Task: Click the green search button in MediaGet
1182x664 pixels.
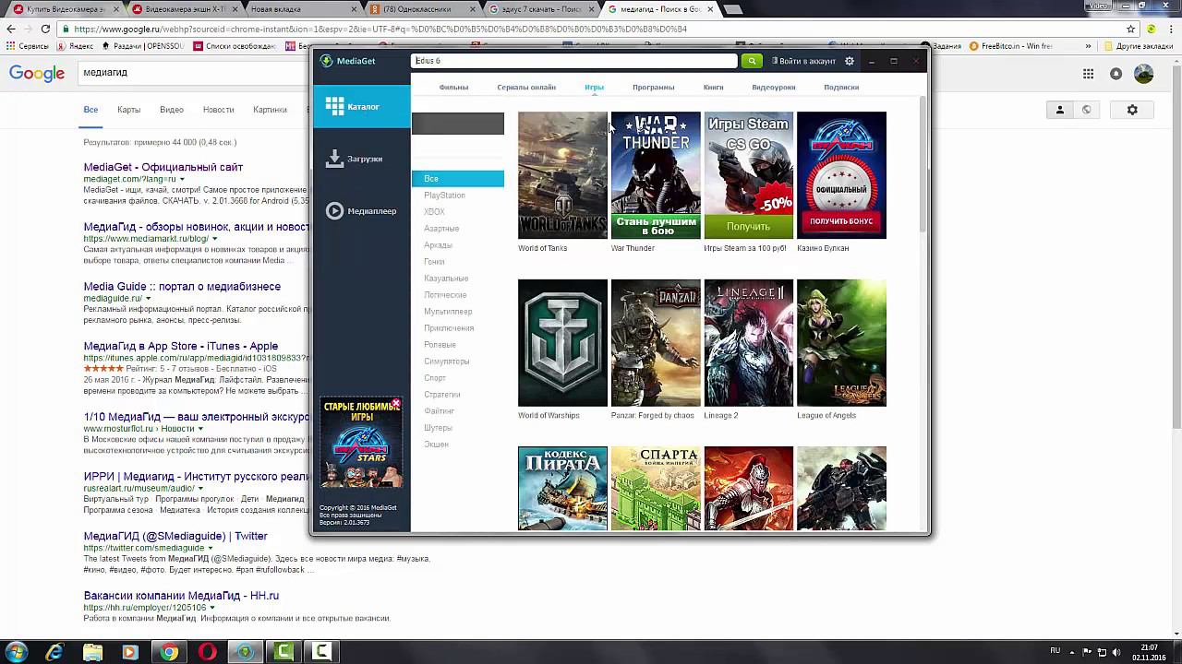Action: [752, 61]
